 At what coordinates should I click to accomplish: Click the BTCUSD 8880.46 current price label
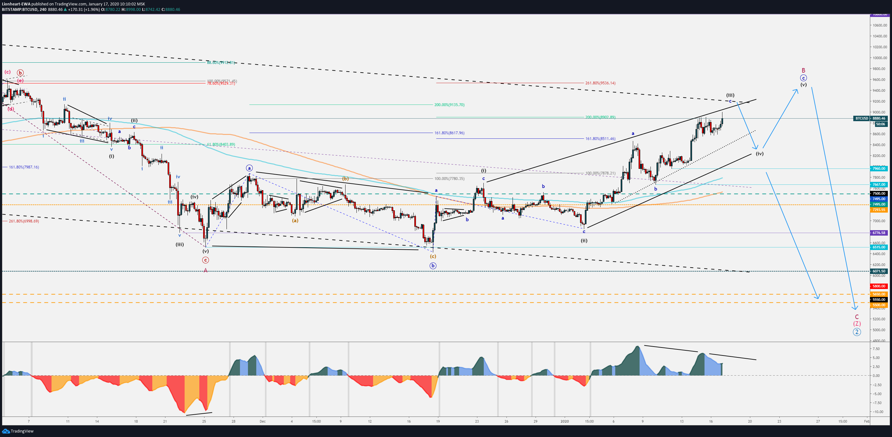coord(871,118)
